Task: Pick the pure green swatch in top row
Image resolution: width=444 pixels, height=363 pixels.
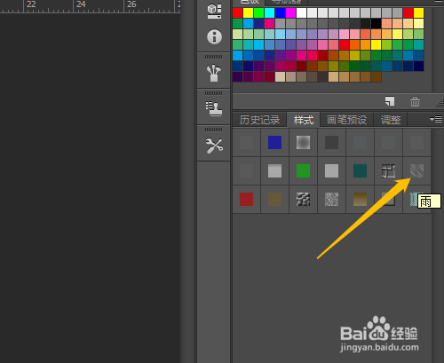Action: 258,13
